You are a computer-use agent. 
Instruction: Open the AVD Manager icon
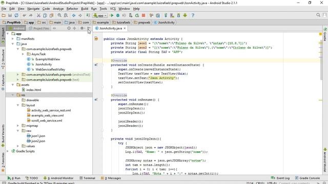pyautogui.click(x=172, y=15)
